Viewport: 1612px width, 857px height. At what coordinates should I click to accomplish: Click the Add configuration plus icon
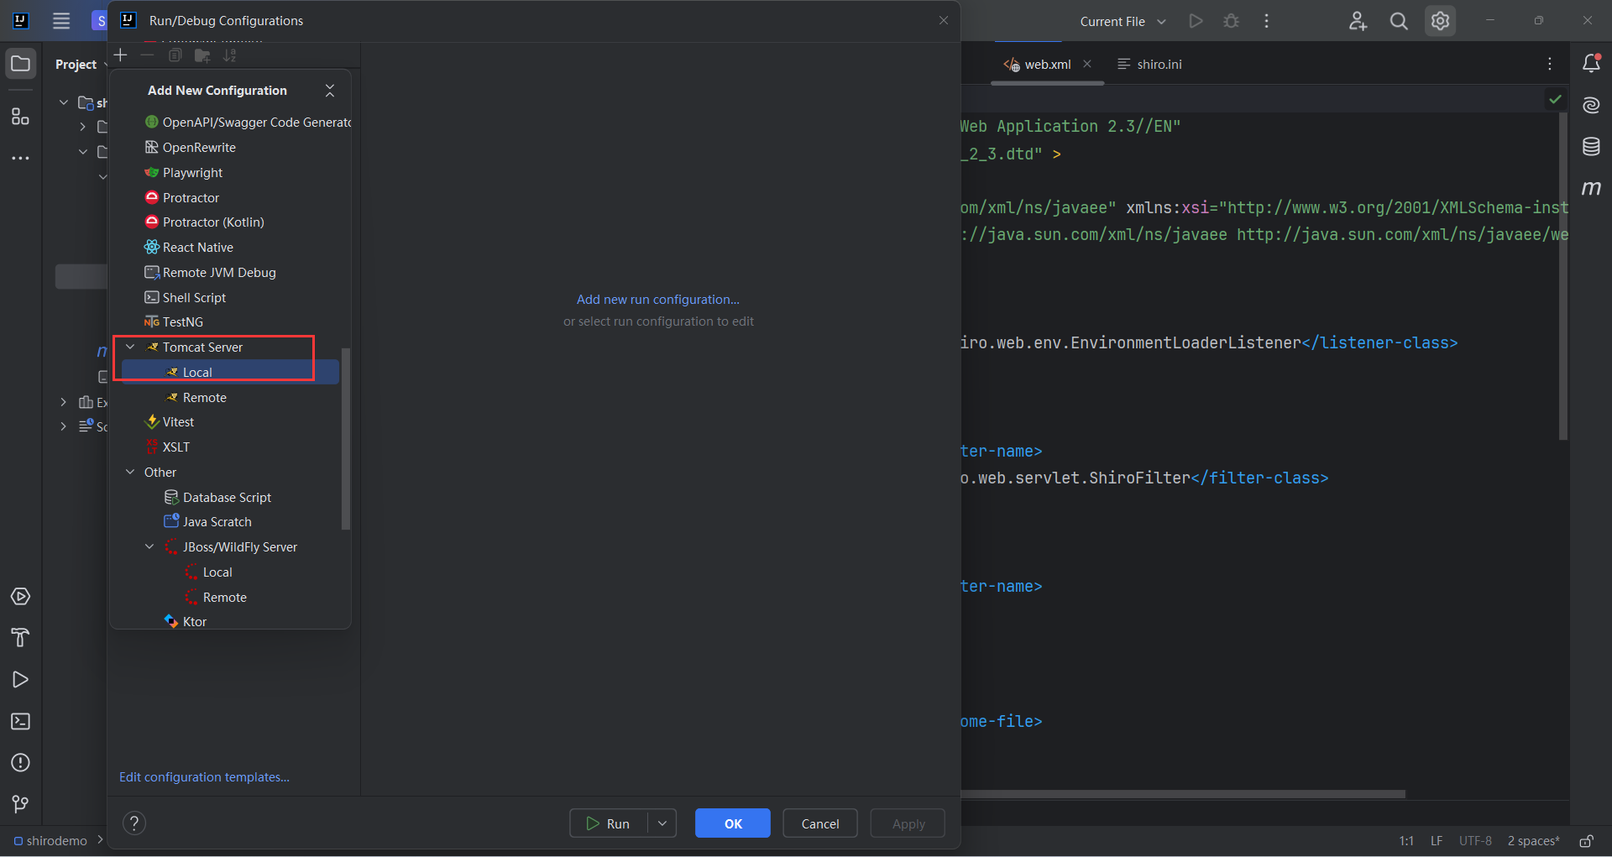click(120, 55)
